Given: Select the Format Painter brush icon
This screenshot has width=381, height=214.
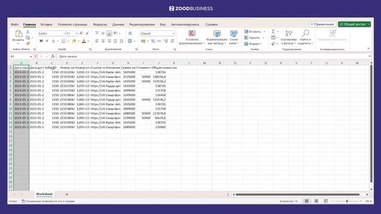Looking at the screenshot, I should point(28,43).
